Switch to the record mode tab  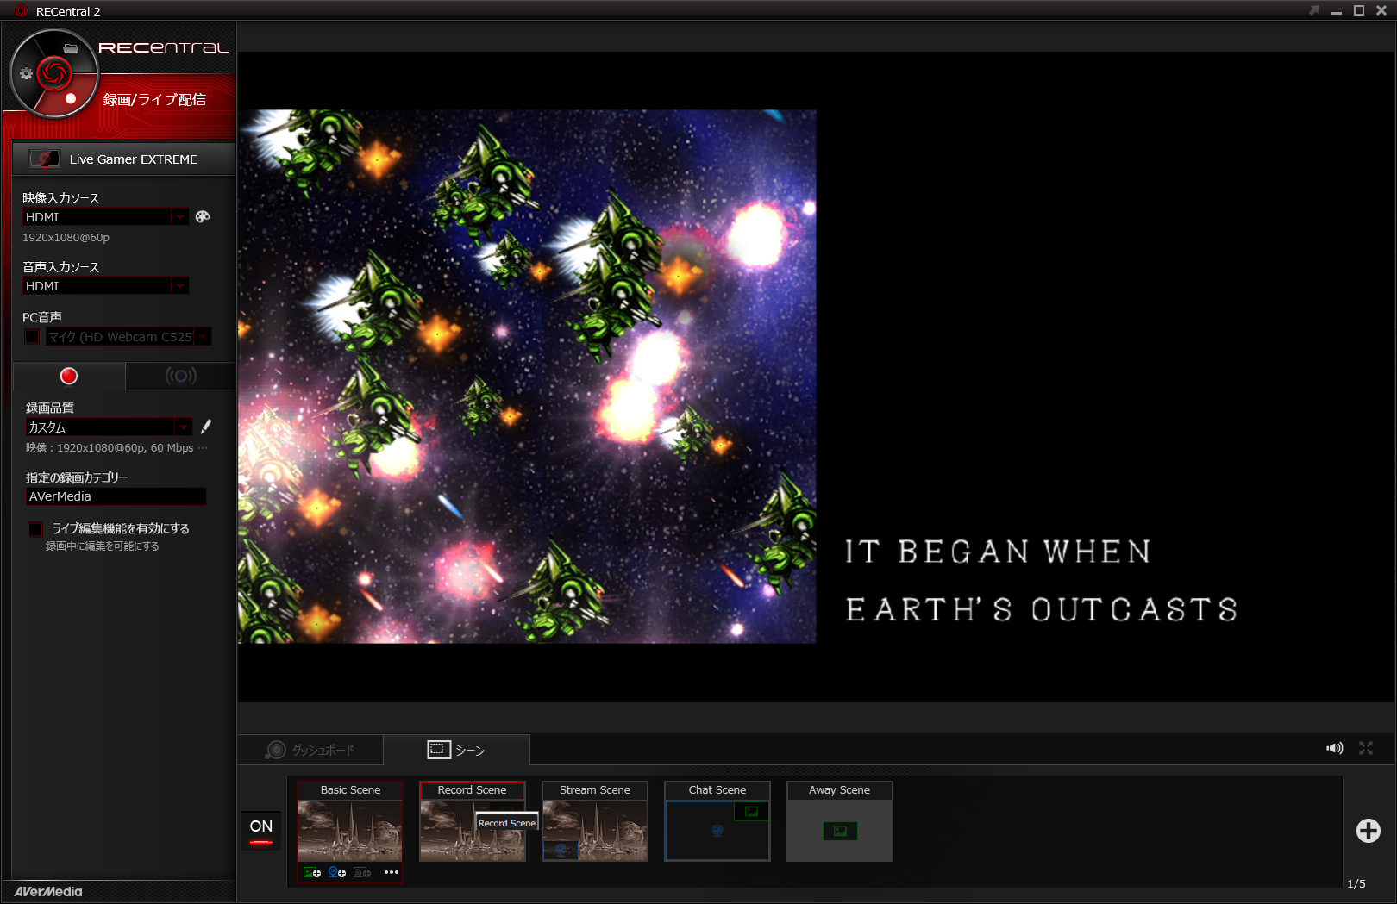click(x=69, y=376)
